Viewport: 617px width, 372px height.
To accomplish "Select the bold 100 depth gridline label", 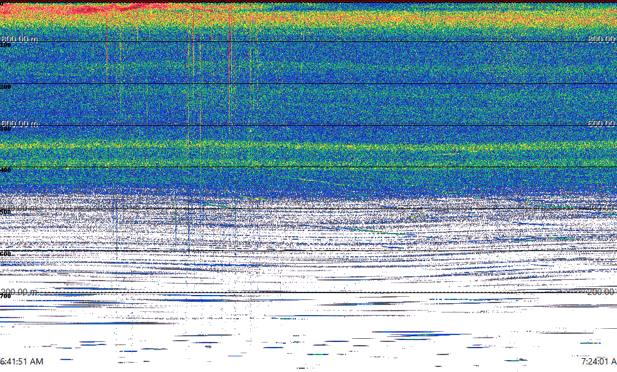I will (6, 45).
